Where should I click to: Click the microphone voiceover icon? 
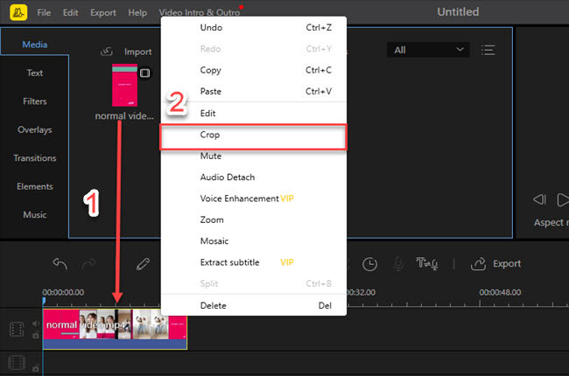coord(398,264)
